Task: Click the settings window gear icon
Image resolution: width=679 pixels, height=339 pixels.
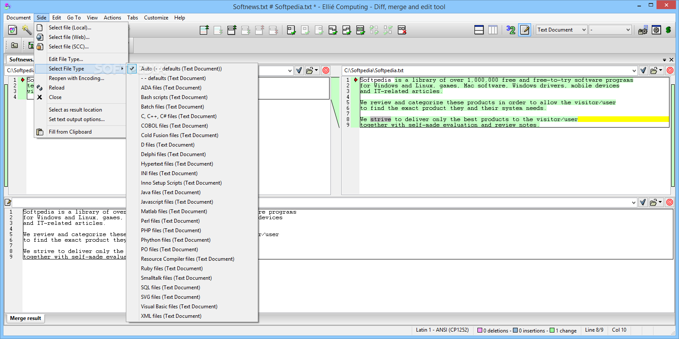Action: (656, 30)
